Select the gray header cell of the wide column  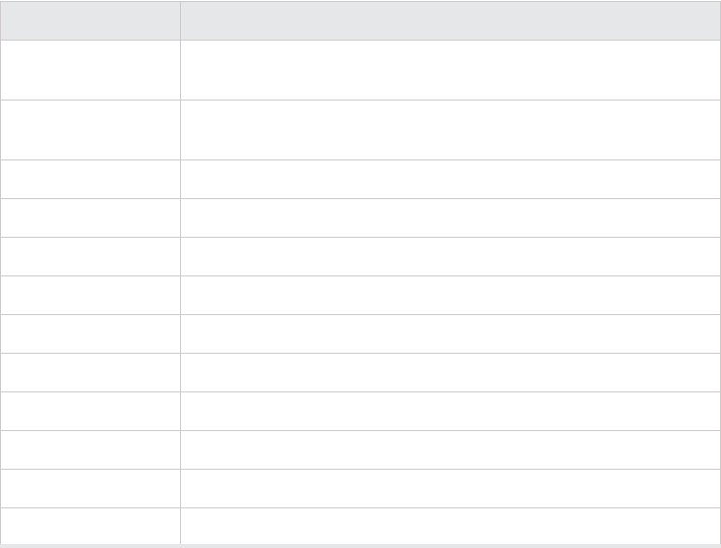click(450, 20)
